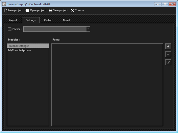Open the Tools menu dropdown arrow

pos(83,11)
